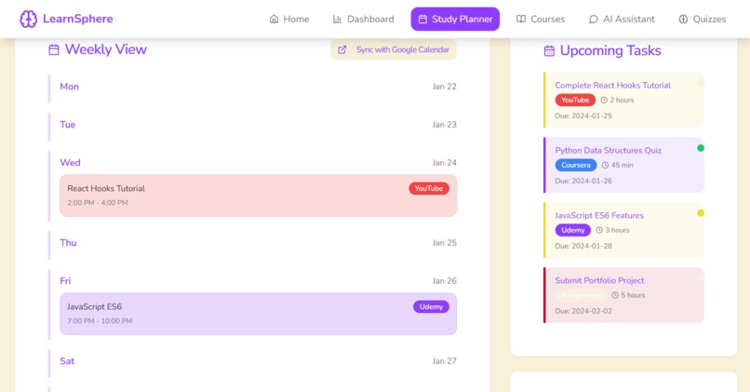Click Due: 2024-02-02 text
This screenshot has height=392, width=750.
click(583, 311)
